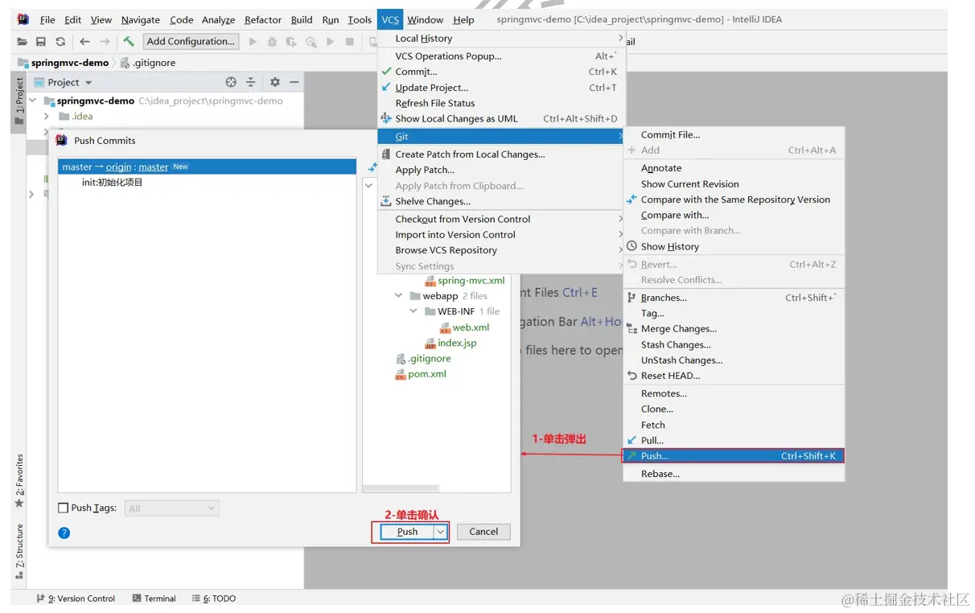This screenshot has width=975, height=613.
Task: Click the blue help question mark icon
Action: pos(64,533)
